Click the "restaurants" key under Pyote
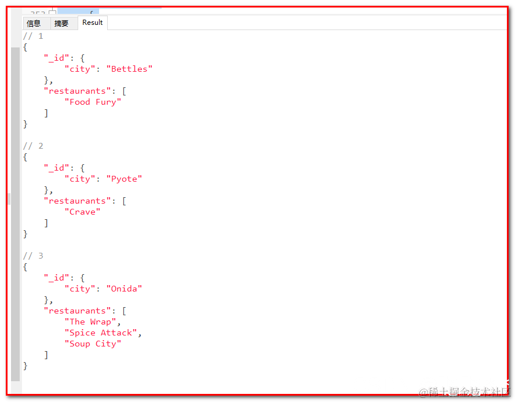 coord(78,201)
